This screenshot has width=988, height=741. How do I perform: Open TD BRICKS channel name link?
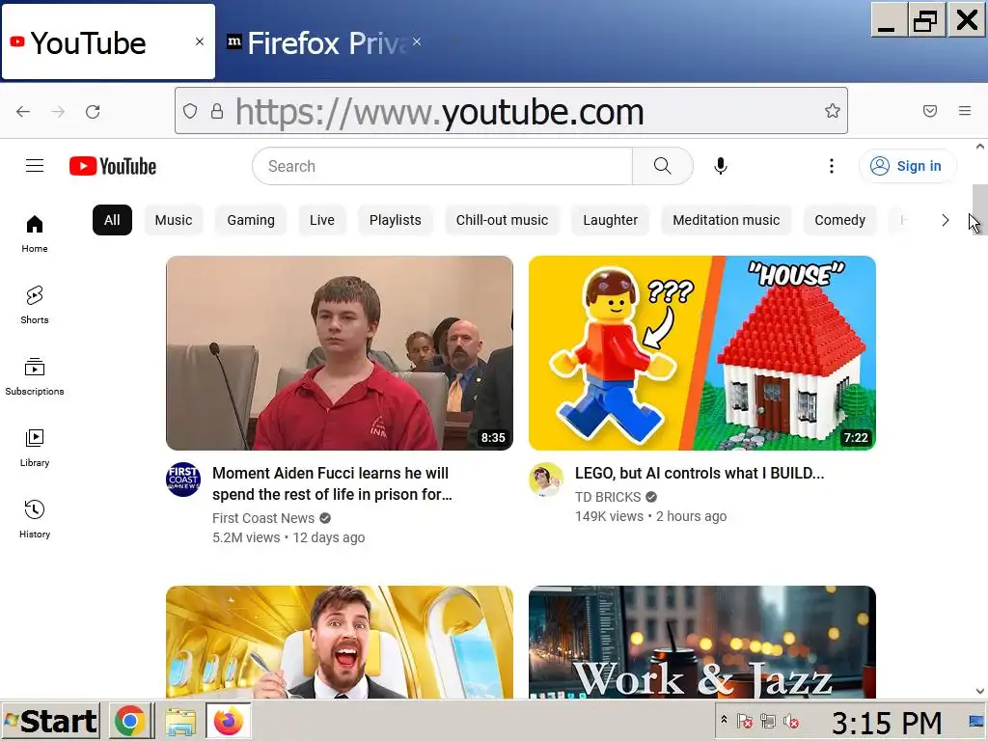(x=608, y=497)
